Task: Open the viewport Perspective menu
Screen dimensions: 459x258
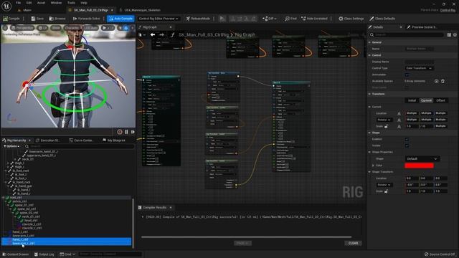Action: (x=22, y=28)
